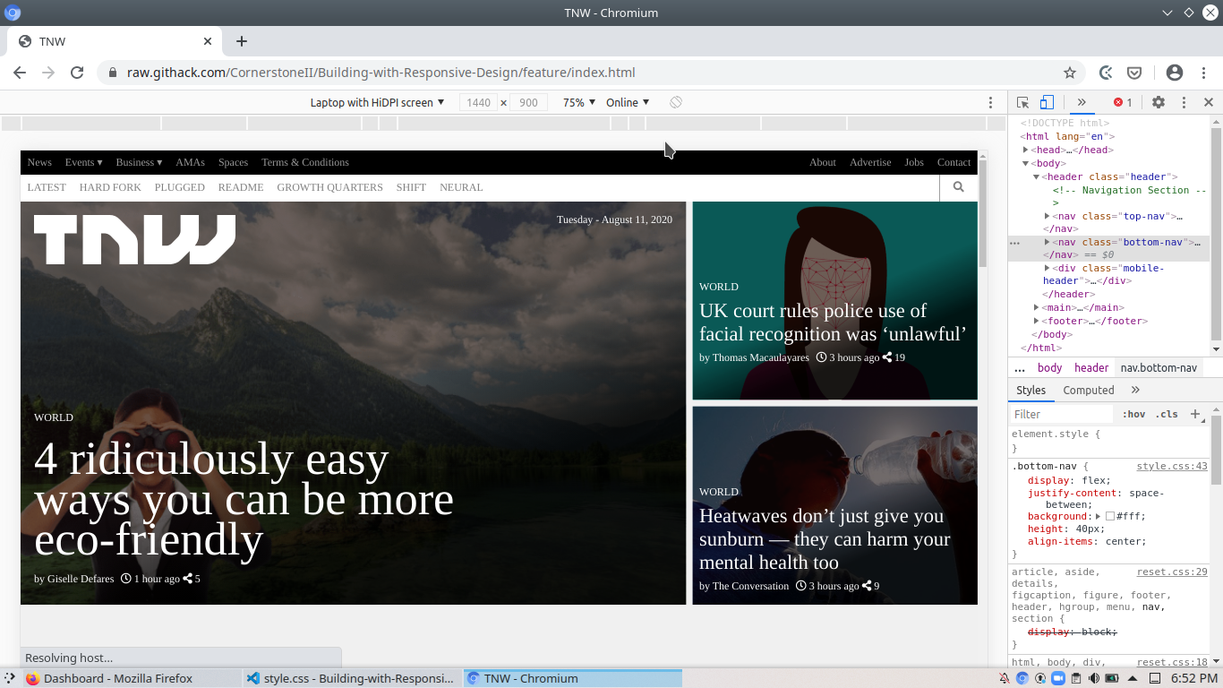
Task: Close the DevTools panel
Action: click(x=1209, y=102)
